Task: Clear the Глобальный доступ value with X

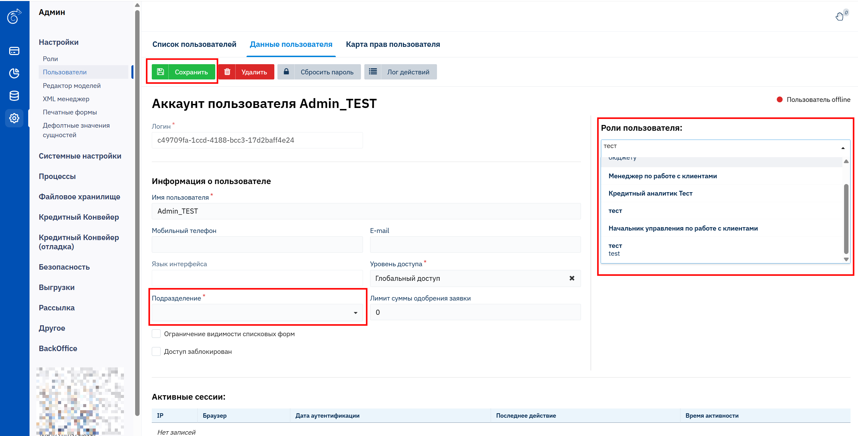Action: click(x=572, y=278)
